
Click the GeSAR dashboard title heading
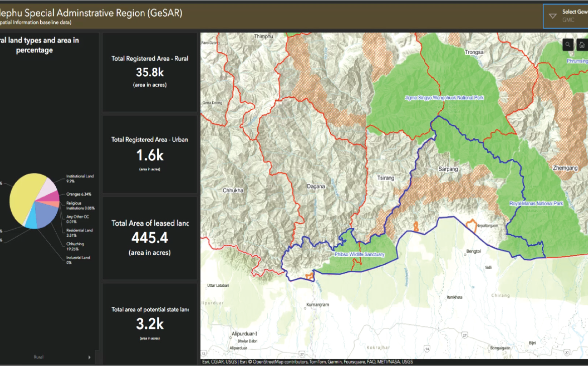(x=91, y=13)
